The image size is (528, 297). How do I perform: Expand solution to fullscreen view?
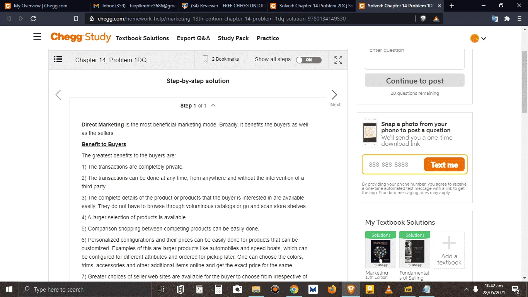click(x=338, y=60)
